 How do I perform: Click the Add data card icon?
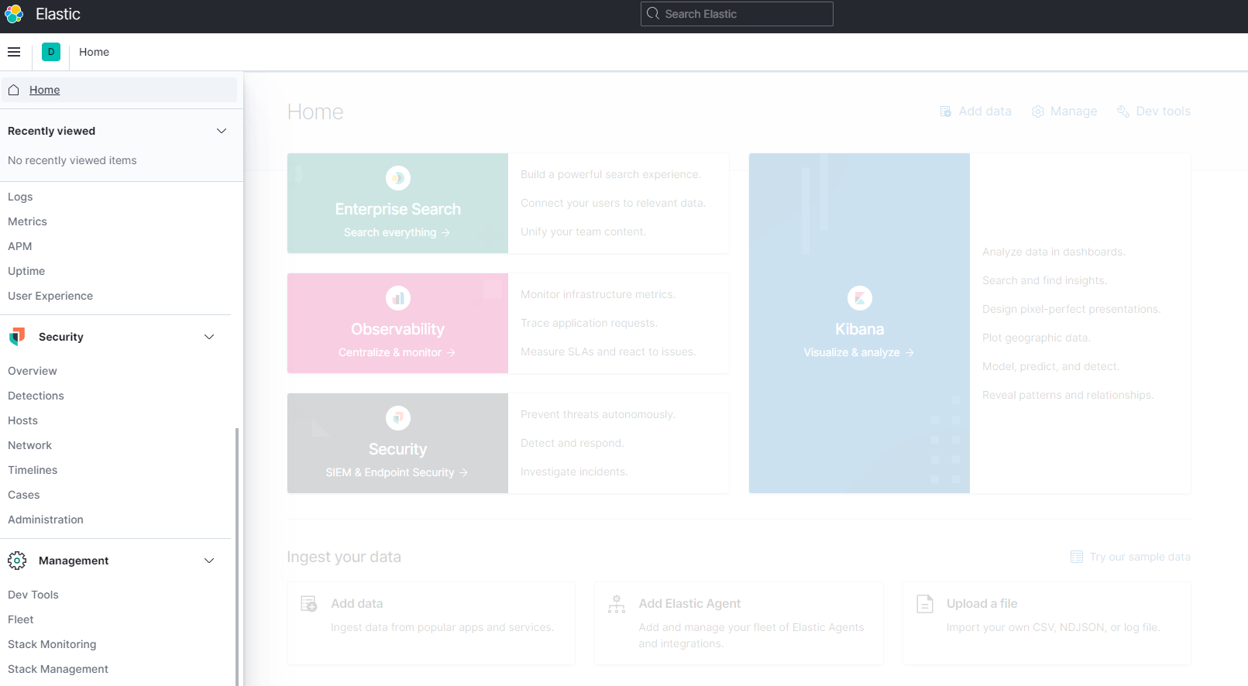click(x=309, y=604)
